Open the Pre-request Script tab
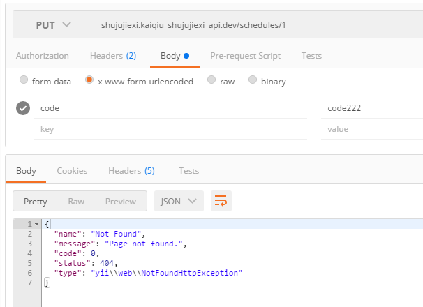 [245, 56]
